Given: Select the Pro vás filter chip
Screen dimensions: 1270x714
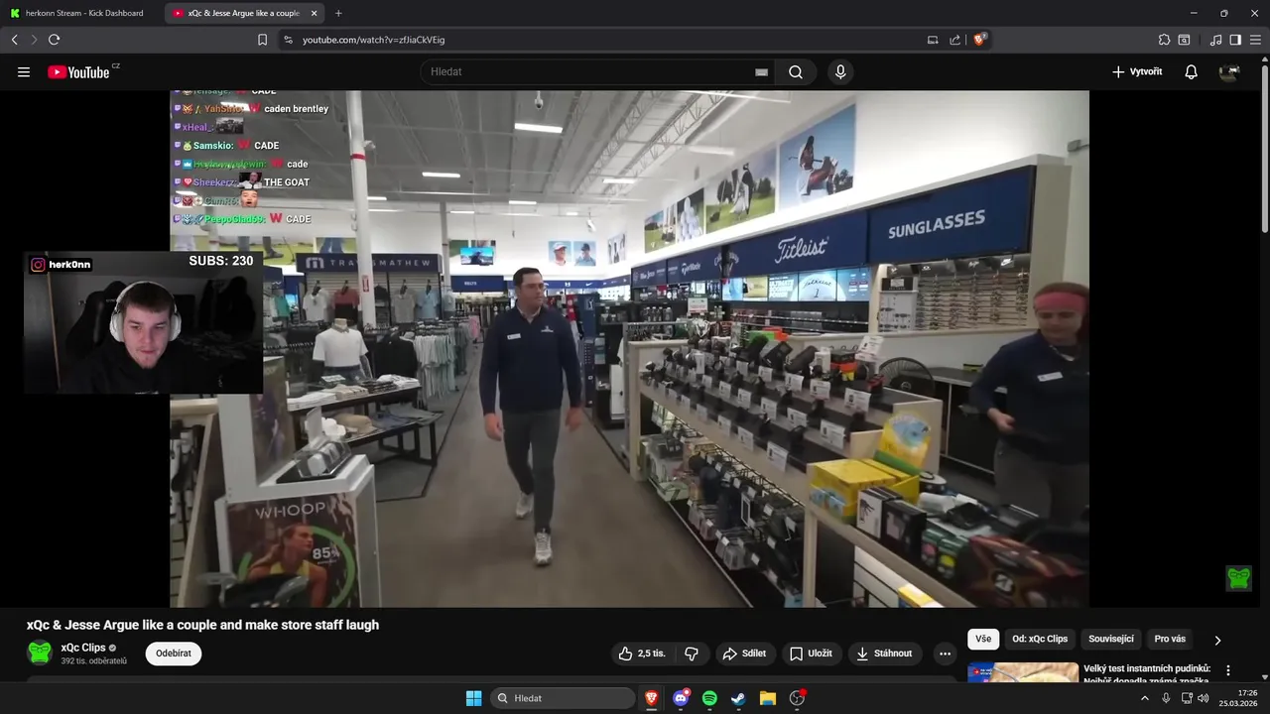Looking at the screenshot, I should point(1170,640).
